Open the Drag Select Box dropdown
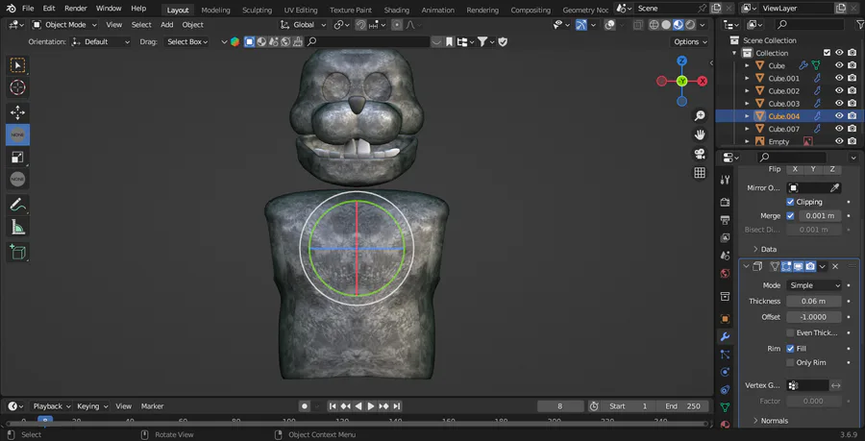Screen dimensions: 865x441 186,42
